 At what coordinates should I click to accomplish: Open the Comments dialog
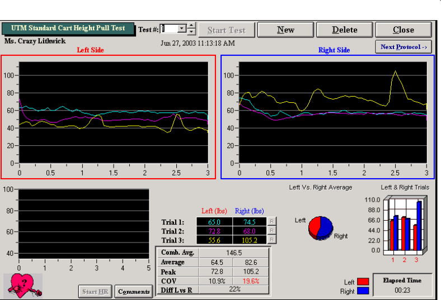(x=134, y=292)
